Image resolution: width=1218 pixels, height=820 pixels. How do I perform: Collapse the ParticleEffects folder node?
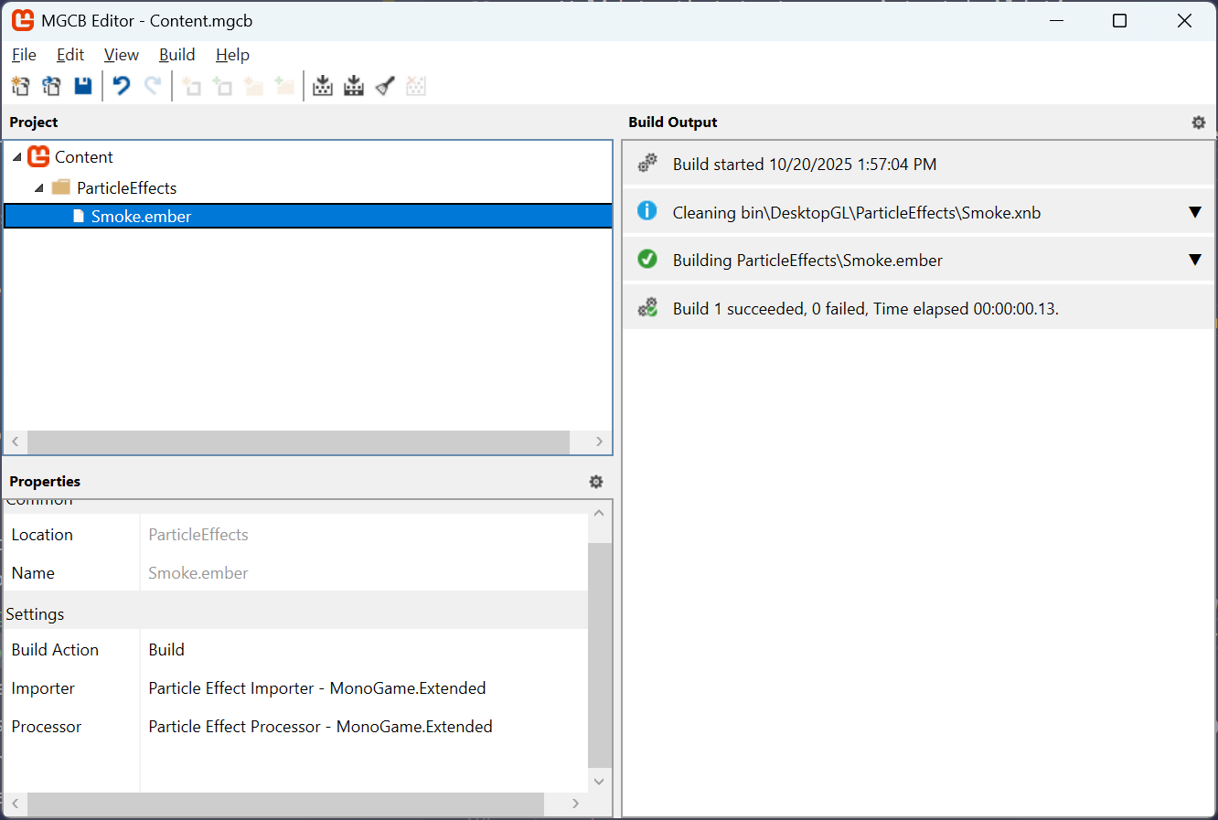38,188
